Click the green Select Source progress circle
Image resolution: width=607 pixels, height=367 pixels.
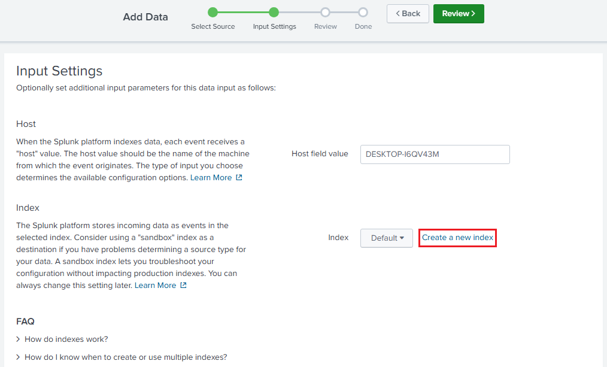[x=213, y=11]
